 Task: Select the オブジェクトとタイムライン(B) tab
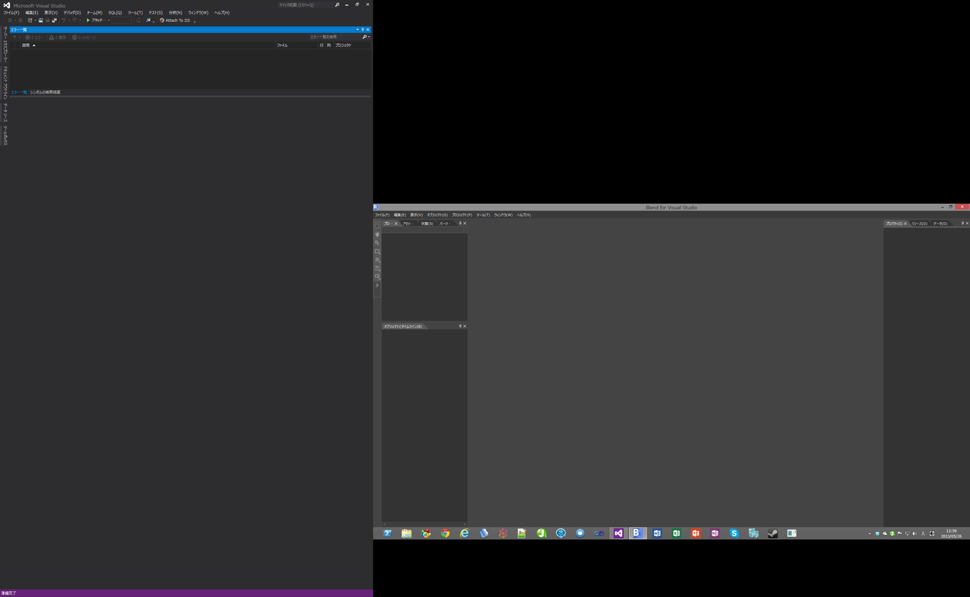(403, 327)
